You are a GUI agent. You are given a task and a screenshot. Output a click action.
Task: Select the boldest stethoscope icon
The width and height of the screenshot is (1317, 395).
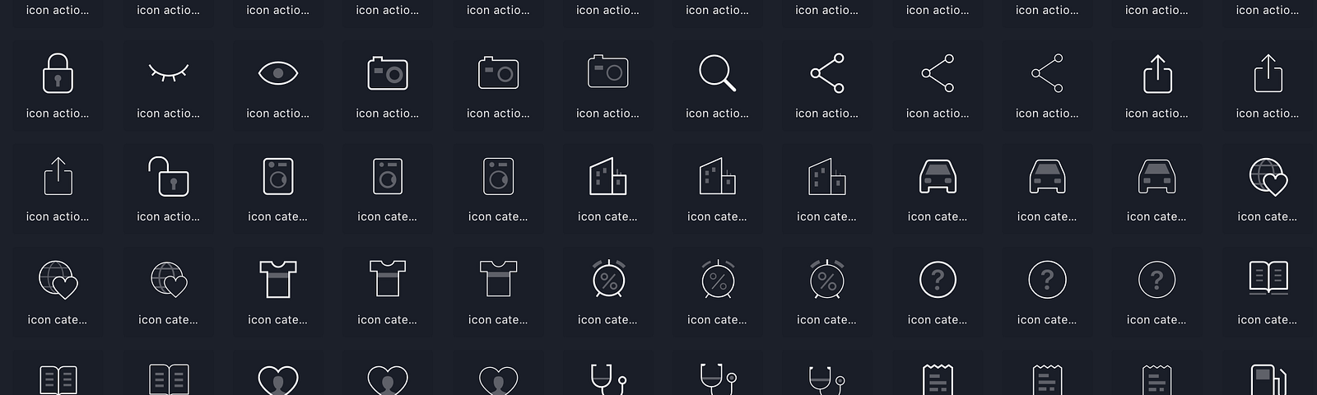pos(607,380)
